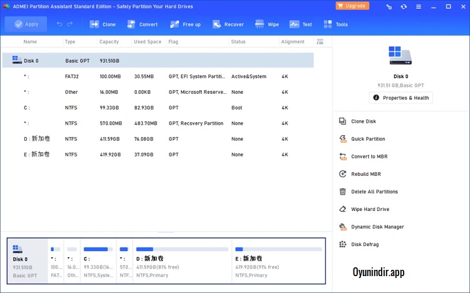Click the Undo arrow icon

[60, 24]
